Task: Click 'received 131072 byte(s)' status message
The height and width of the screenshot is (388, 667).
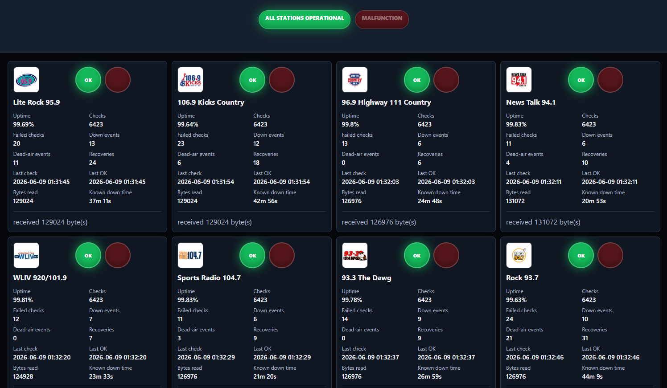Action: (x=543, y=222)
